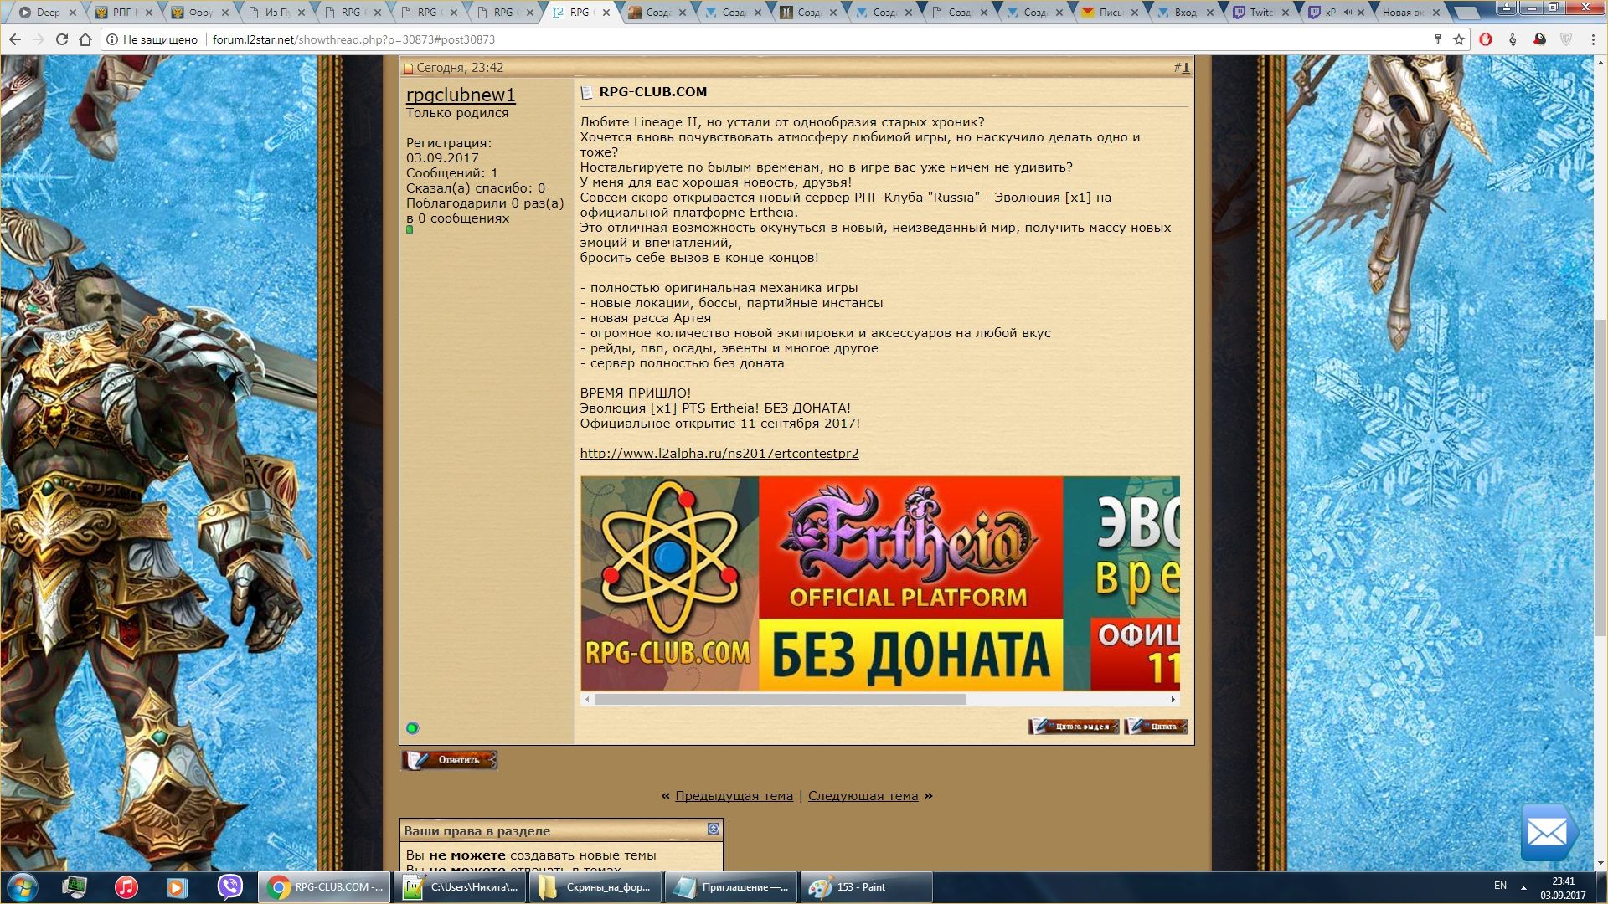This screenshot has width=1608, height=904.
Task: Close the active 'RPG-' forum tab
Action: 606,13
